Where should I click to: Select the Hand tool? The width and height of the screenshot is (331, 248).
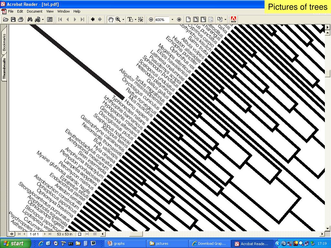click(111, 20)
